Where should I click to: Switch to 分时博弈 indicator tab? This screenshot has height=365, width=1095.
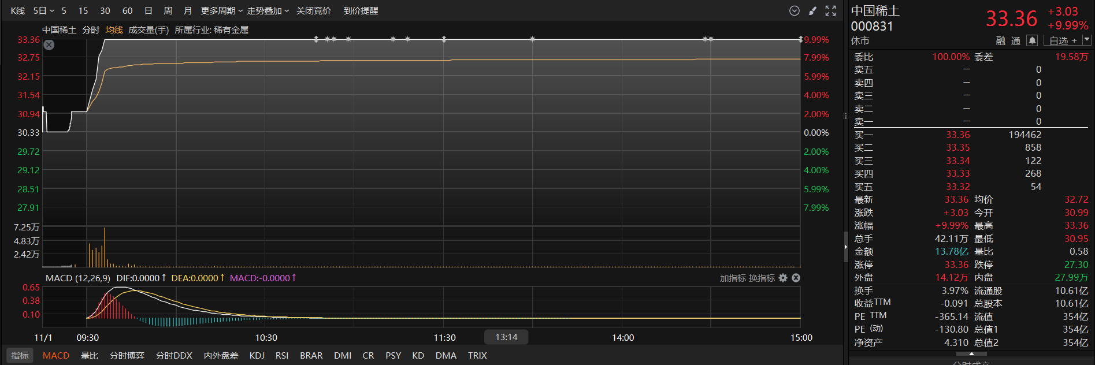tap(127, 356)
